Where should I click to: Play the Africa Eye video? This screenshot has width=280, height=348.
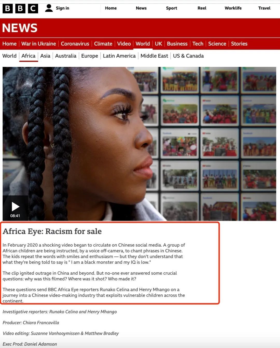point(15,207)
